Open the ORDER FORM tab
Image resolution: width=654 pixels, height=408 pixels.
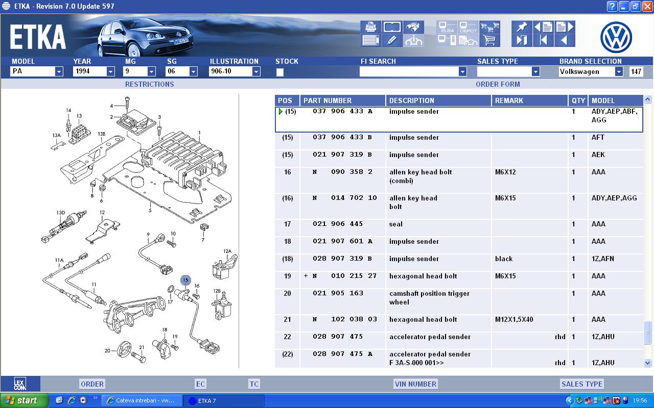(x=498, y=84)
